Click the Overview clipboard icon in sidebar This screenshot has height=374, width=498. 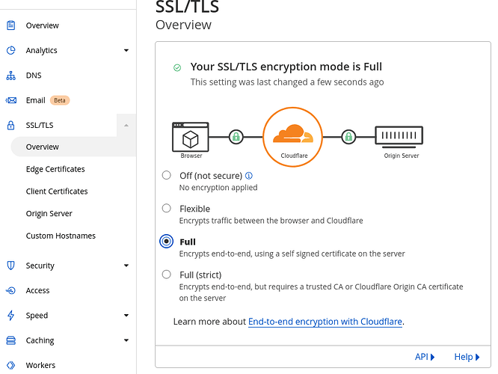point(10,25)
